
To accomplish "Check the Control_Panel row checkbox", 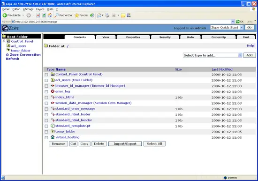I will [x=46, y=75].
